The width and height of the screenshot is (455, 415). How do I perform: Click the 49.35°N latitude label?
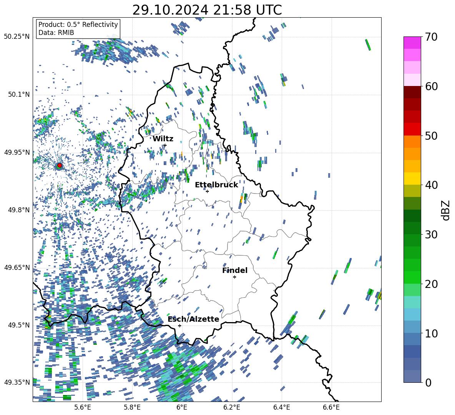coord(17,382)
